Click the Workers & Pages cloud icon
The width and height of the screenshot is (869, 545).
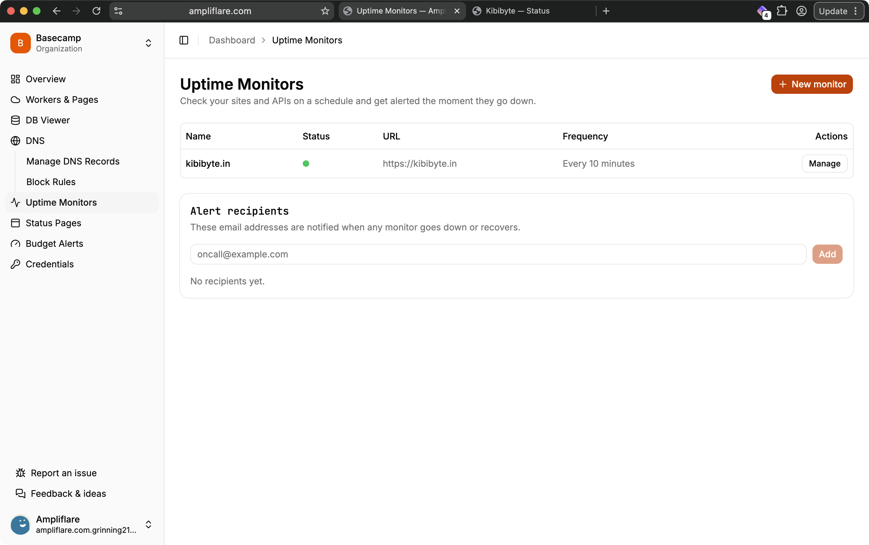coord(15,100)
